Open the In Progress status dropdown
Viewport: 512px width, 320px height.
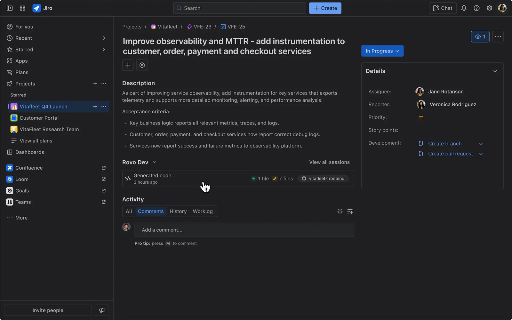(x=382, y=51)
